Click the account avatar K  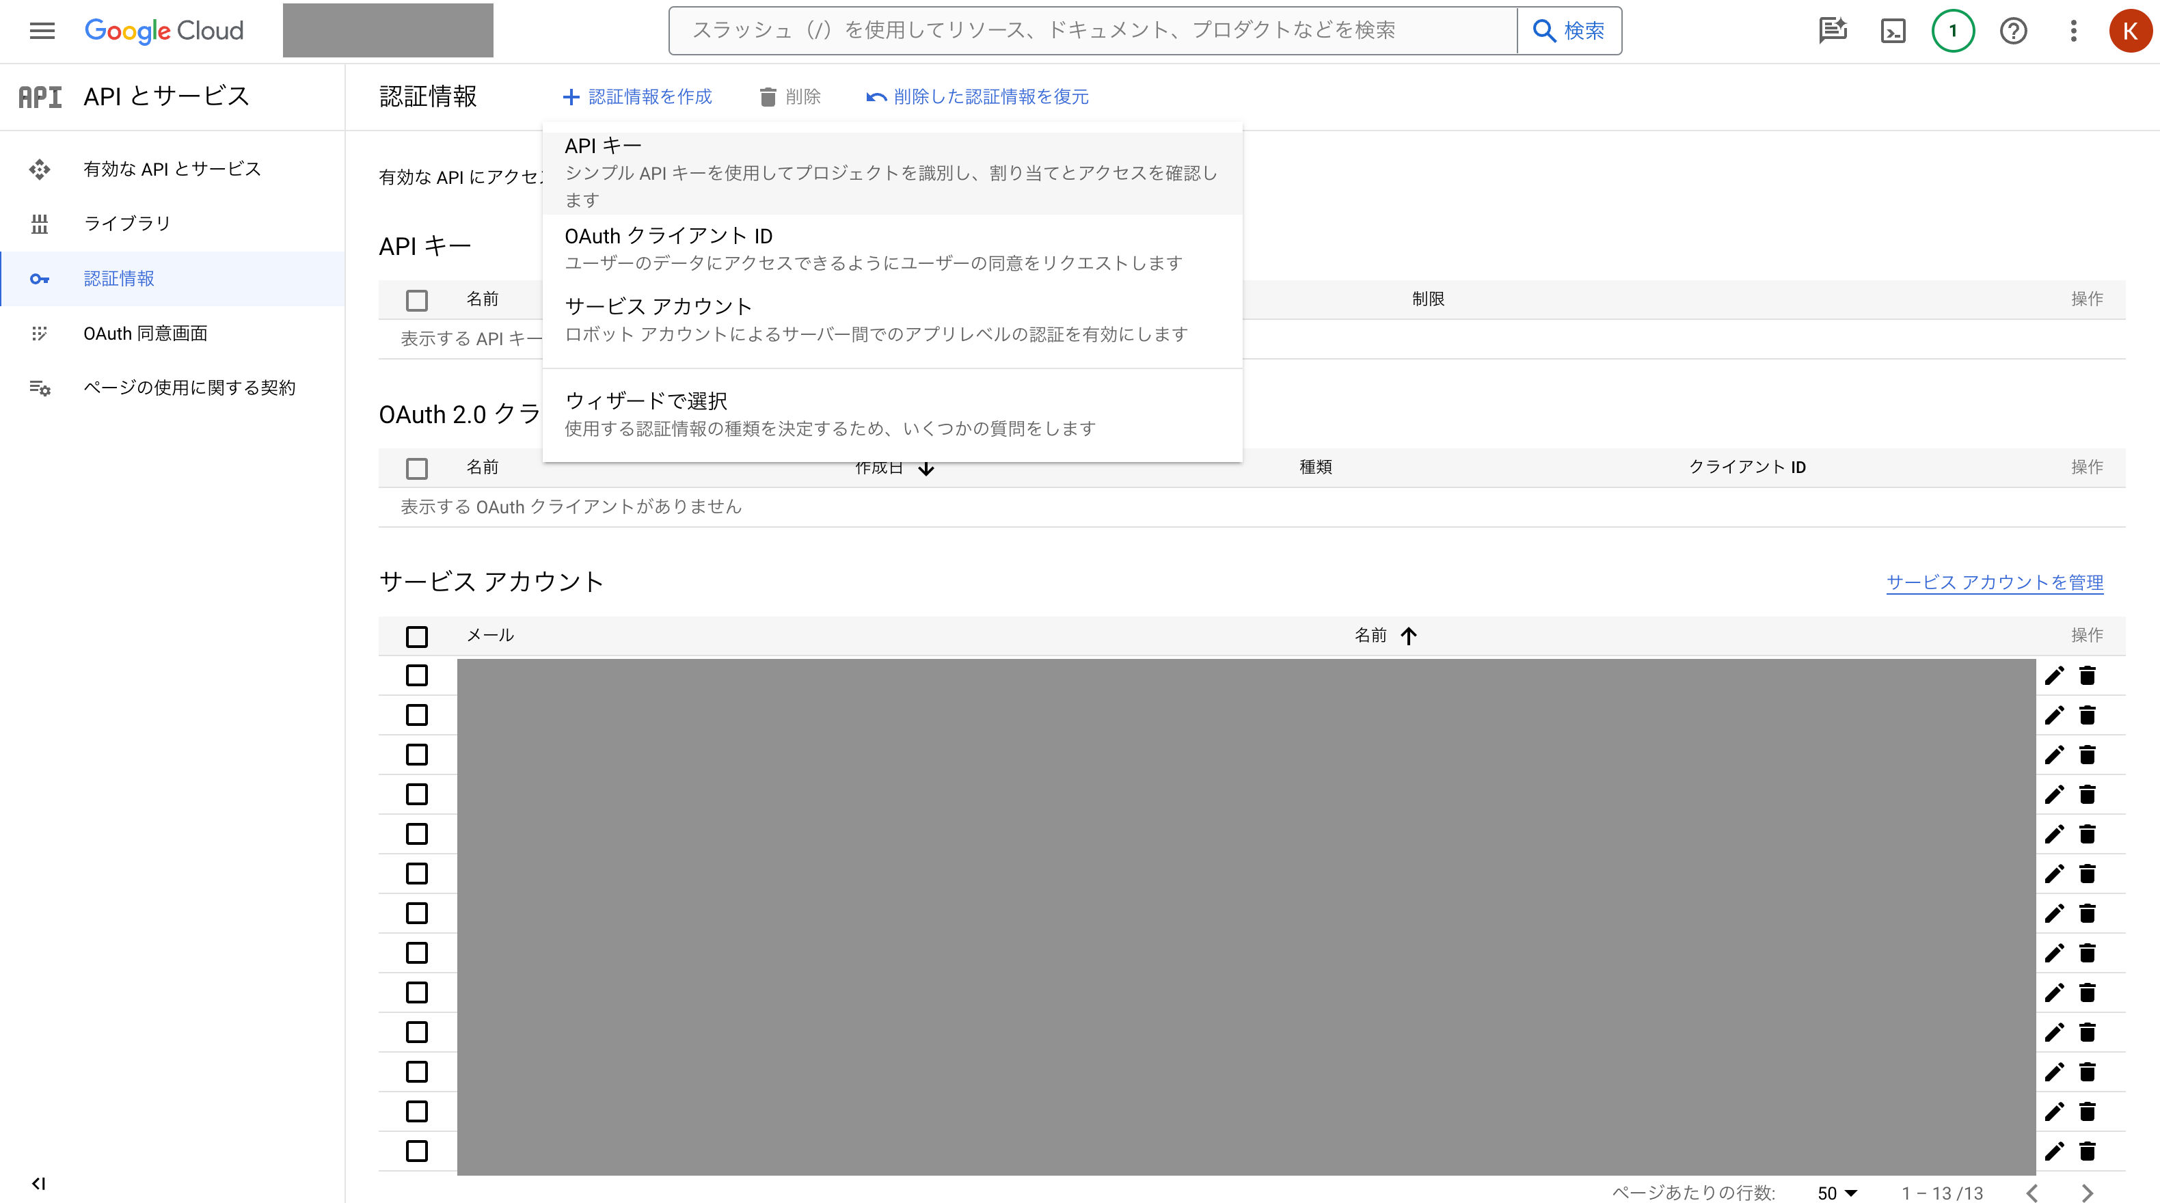point(2131,31)
